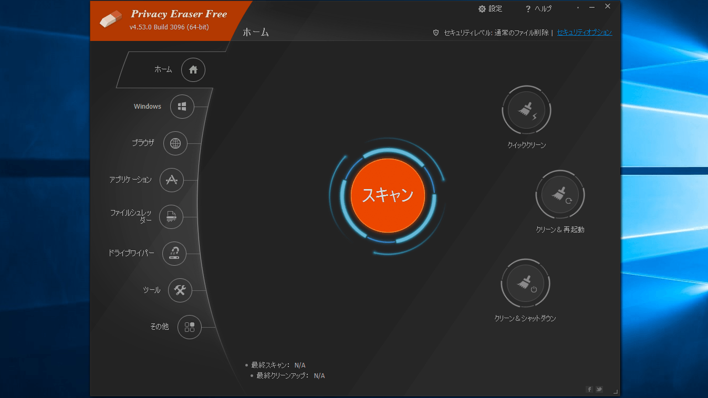This screenshot has width=708, height=398.
Task: Close the Privacy Eraser window
Action: (608, 7)
